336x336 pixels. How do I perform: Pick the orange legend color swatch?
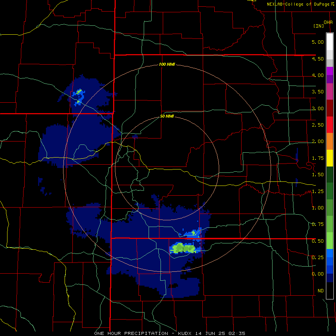point(330,141)
